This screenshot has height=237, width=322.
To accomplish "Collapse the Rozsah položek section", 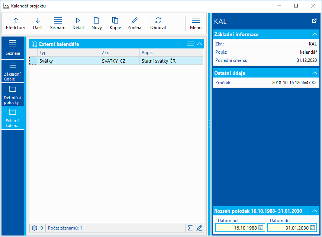I will tap(315, 211).
